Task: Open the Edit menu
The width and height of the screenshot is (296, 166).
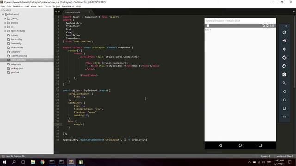Action: point(9,6)
